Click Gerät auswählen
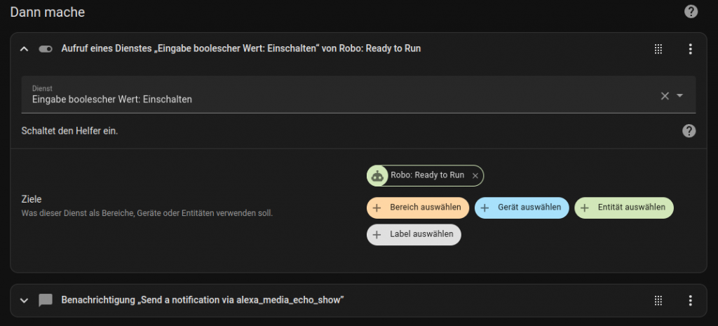Screen dimensions: 718x326 click(x=522, y=208)
